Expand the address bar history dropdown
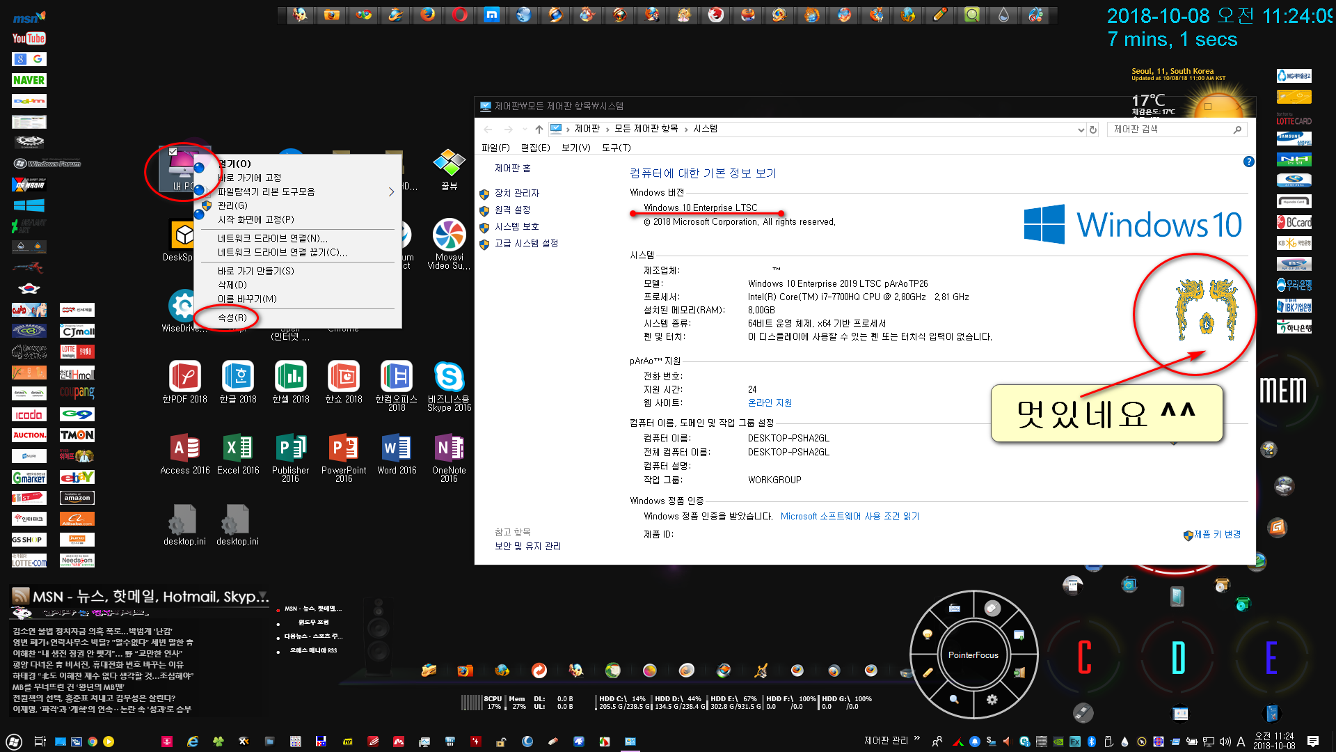The image size is (1336, 752). click(1081, 130)
